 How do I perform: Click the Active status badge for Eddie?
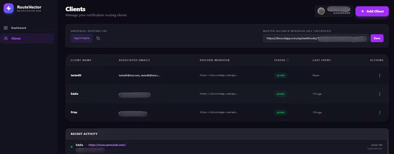click(x=281, y=94)
